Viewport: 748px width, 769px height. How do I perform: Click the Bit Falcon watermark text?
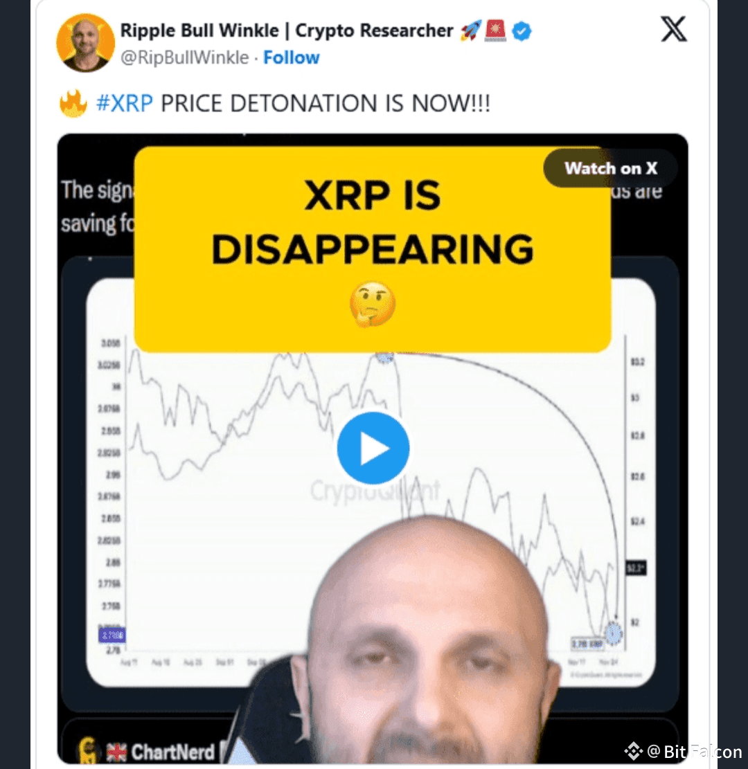[703, 751]
